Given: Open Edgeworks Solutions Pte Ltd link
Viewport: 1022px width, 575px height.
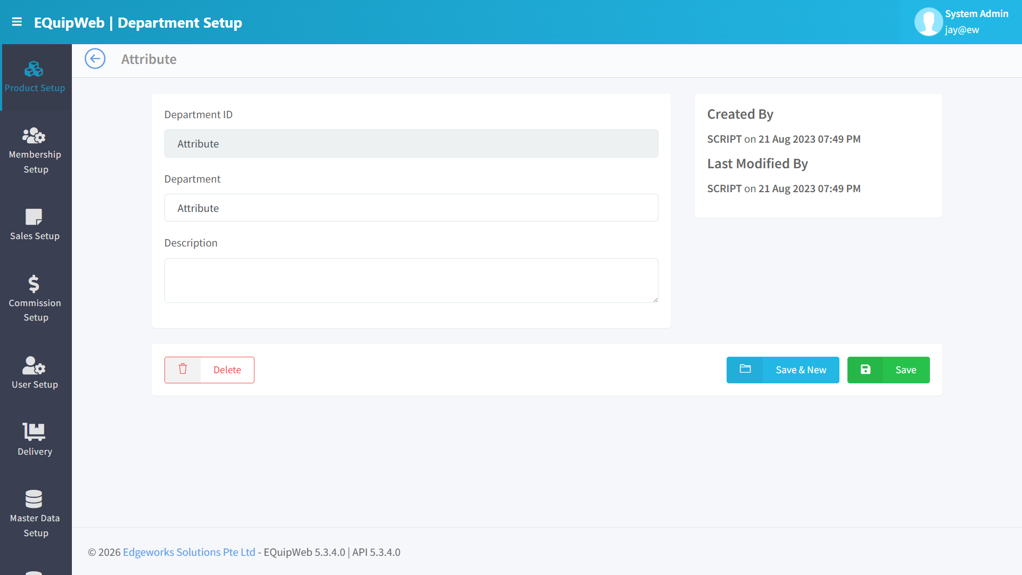Looking at the screenshot, I should [x=189, y=552].
